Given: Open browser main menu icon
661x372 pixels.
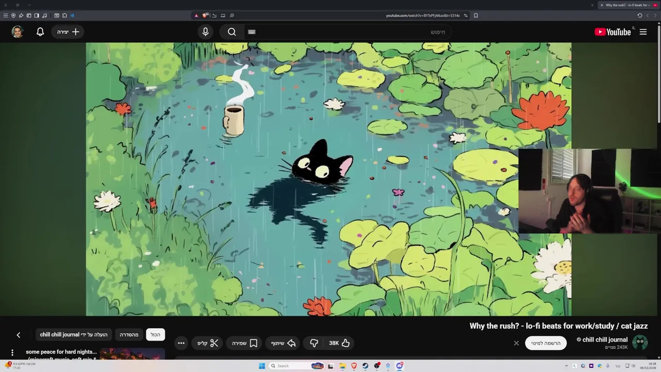Looking at the screenshot, I should coord(6,16).
